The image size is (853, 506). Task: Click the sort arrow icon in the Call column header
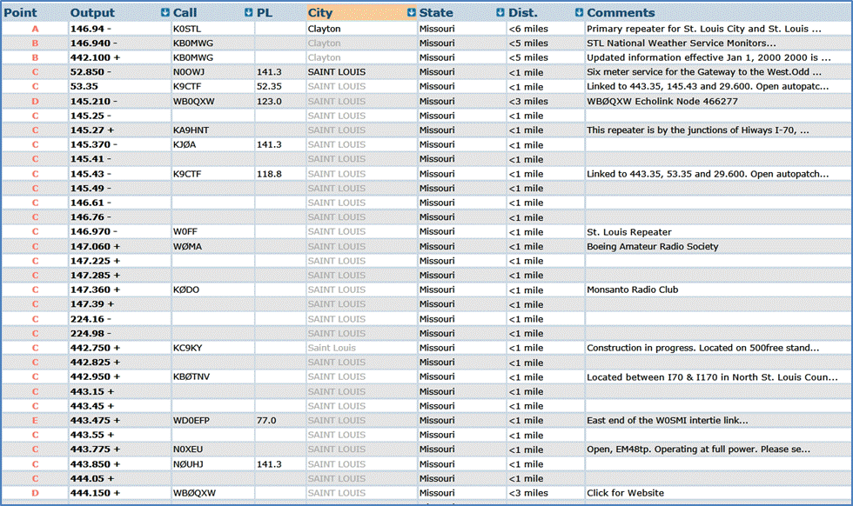pos(249,12)
